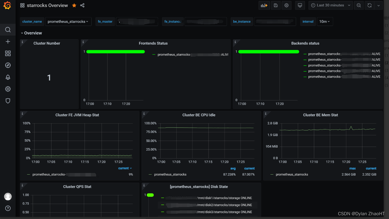This screenshot has width=389, height=219.
Task: Toggle the Frontends Status ALIVE legend series
Action: pyautogui.click(x=193, y=55)
